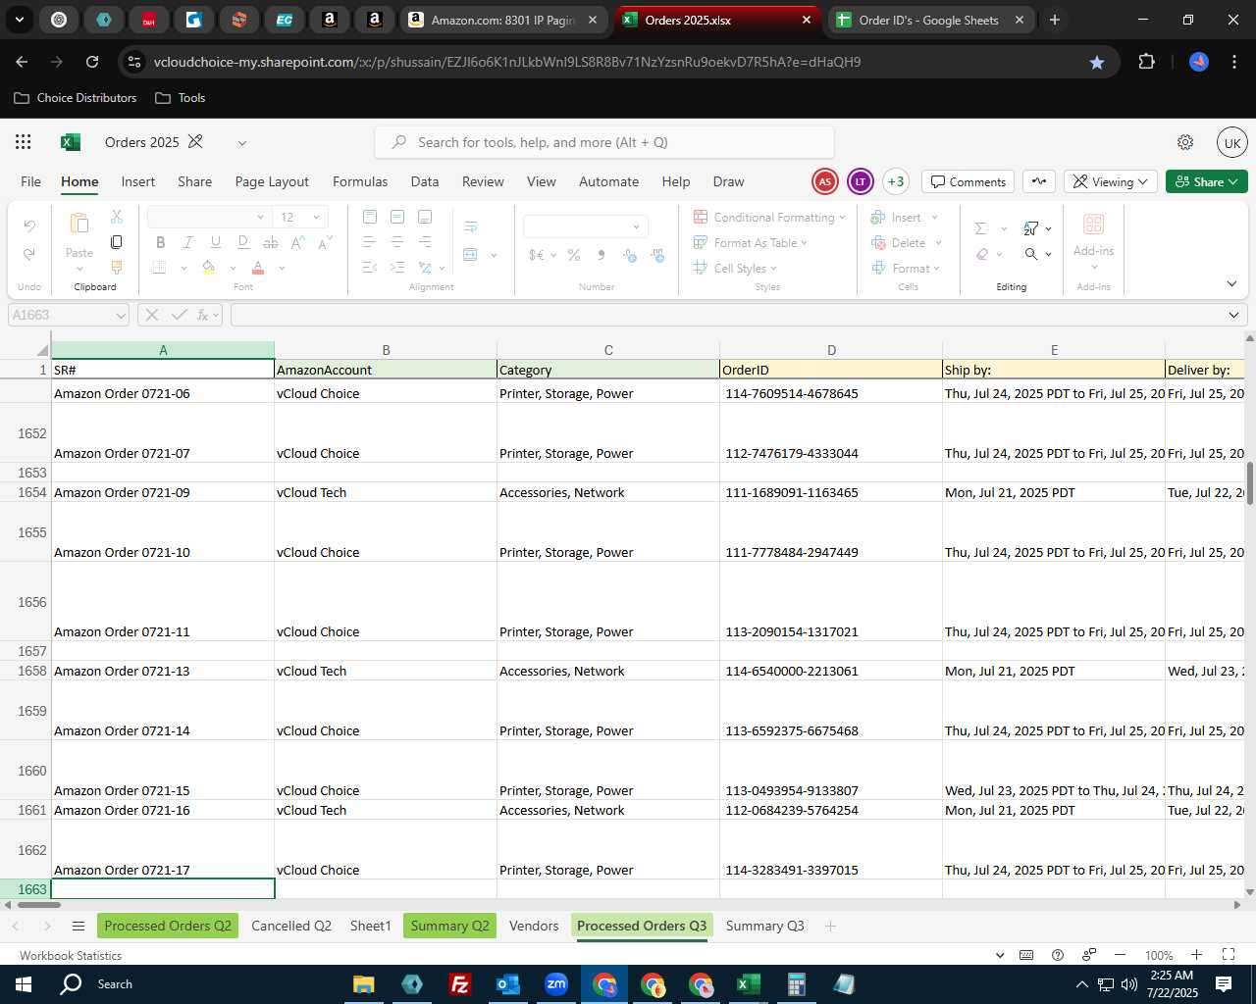
Task: Click the zoom in plus button
Action: pos(1196,955)
